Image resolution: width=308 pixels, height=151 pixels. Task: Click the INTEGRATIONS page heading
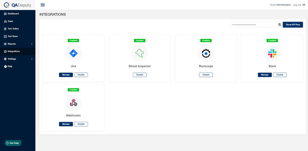pyautogui.click(x=53, y=14)
